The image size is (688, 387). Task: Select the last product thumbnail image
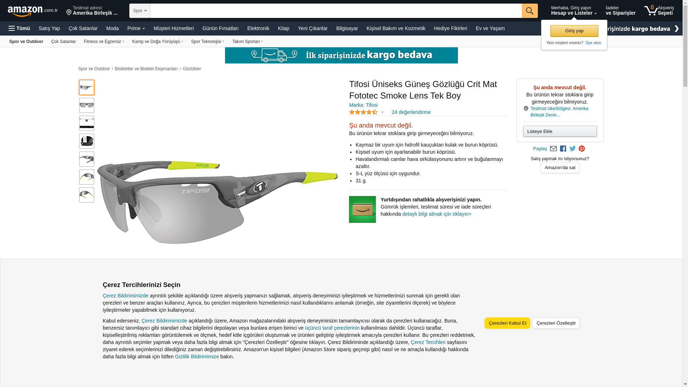click(x=87, y=195)
